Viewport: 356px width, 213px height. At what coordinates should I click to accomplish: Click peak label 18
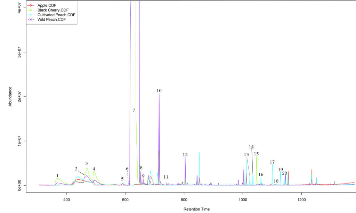pos(276,181)
